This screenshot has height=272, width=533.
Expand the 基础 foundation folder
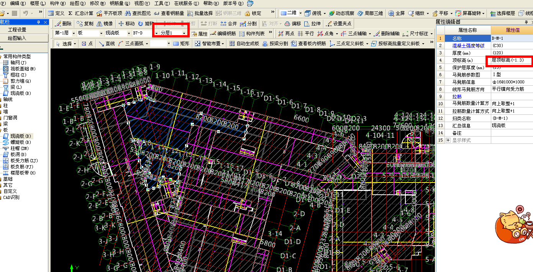(x=8, y=179)
